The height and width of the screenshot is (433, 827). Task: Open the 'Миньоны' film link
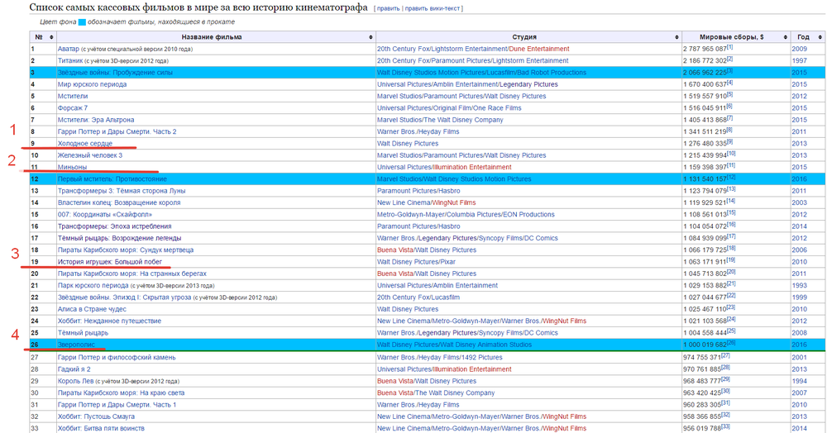tap(72, 167)
